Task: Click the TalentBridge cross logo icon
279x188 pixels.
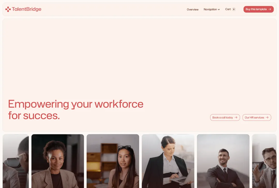Action: click(x=8, y=9)
